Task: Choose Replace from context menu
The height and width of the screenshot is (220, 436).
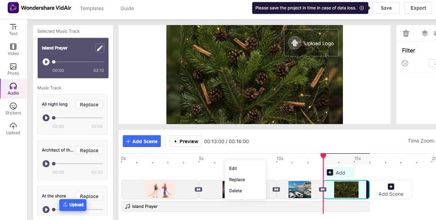Action: [x=237, y=179]
